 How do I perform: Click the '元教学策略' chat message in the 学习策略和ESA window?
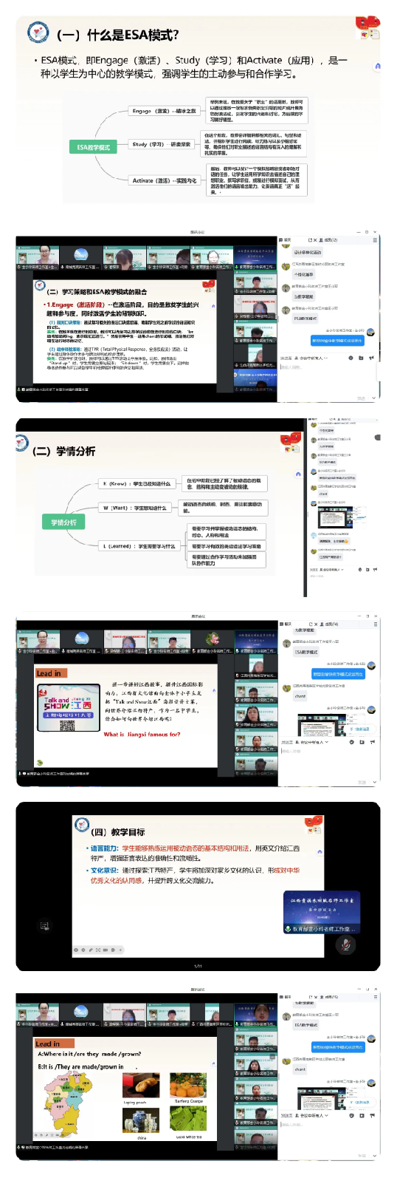[303, 296]
